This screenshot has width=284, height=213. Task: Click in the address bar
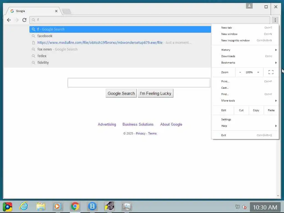tap(149, 20)
